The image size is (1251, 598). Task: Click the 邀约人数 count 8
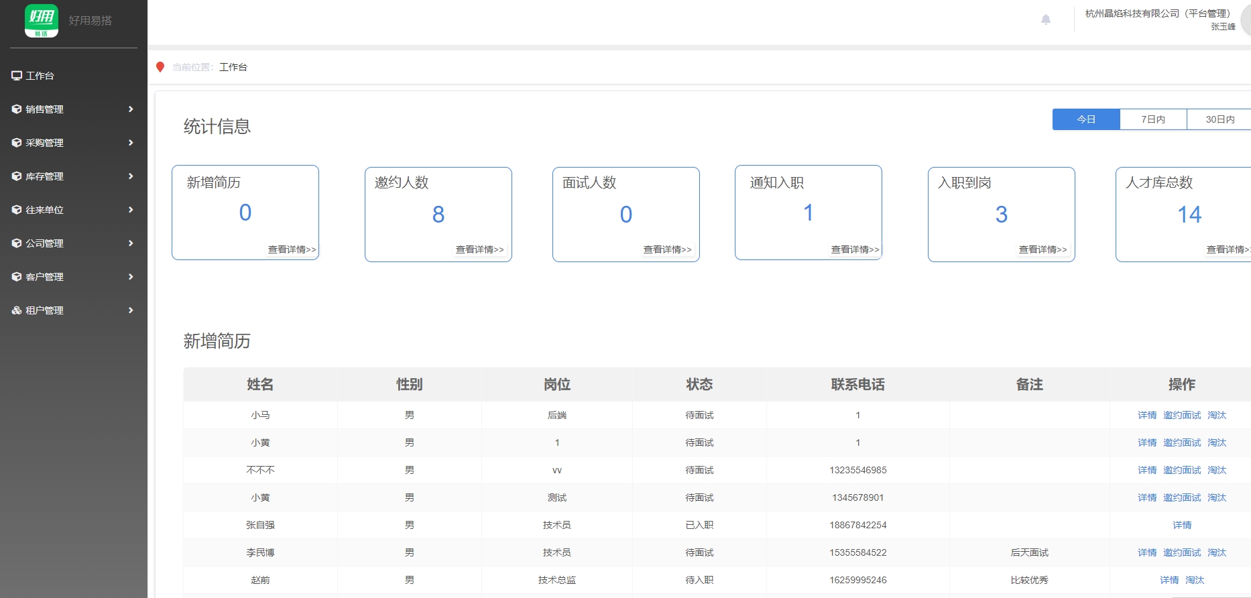point(438,215)
